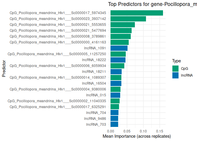This screenshot has width=197, height=141.
Task: Click the Mean Importance x-axis title
Action: [x=137, y=137]
